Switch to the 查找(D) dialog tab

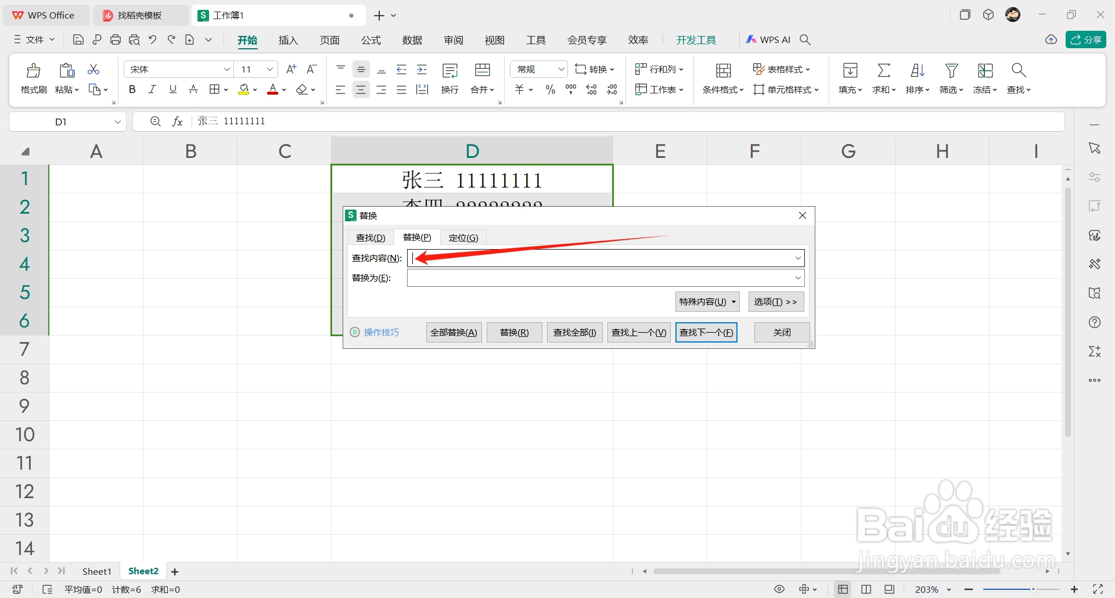click(371, 237)
